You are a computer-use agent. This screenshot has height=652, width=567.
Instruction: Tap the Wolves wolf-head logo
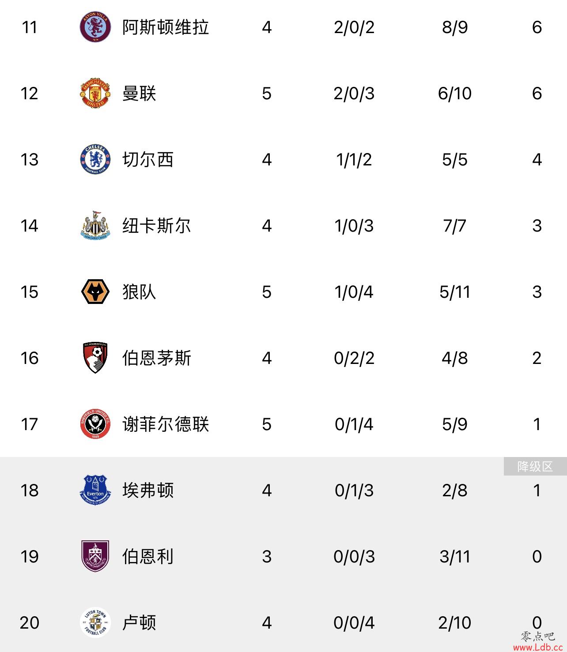point(95,292)
